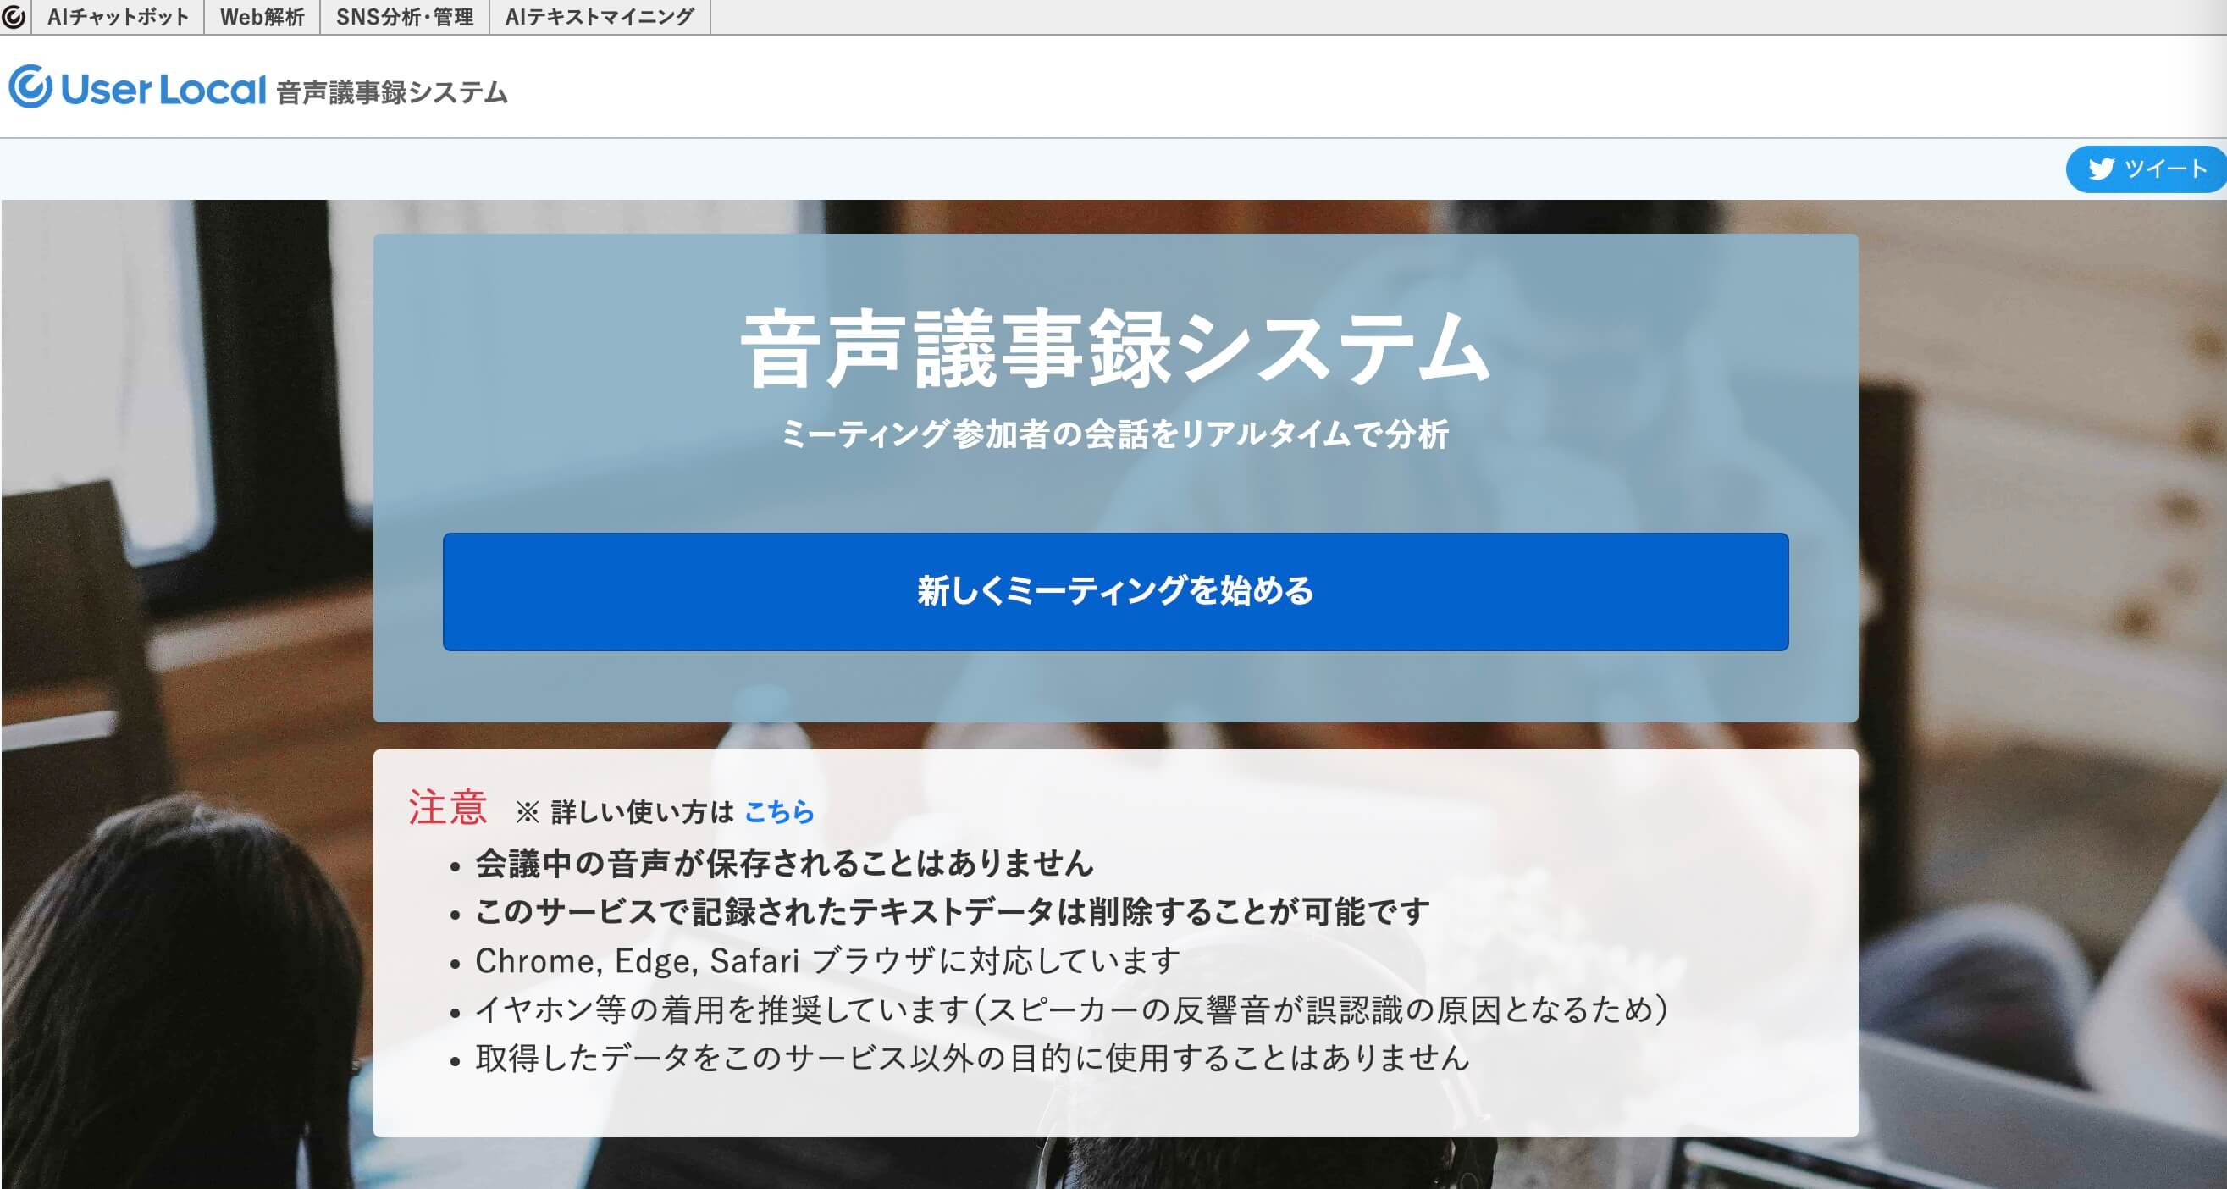Click the 会議中の音声が保存されることはありません note

click(784, 863)
